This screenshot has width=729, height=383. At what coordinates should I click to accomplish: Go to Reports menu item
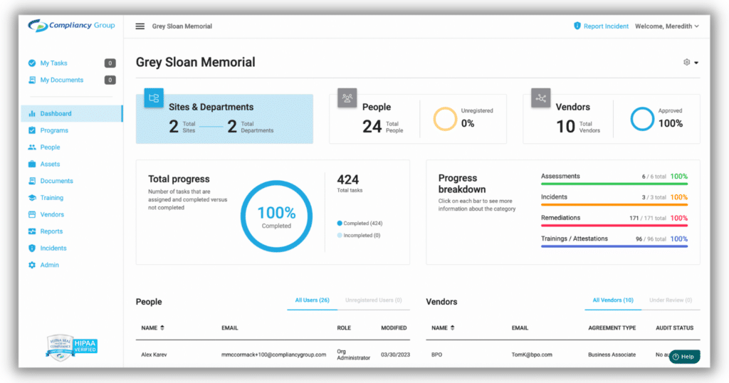click(51, 231)
